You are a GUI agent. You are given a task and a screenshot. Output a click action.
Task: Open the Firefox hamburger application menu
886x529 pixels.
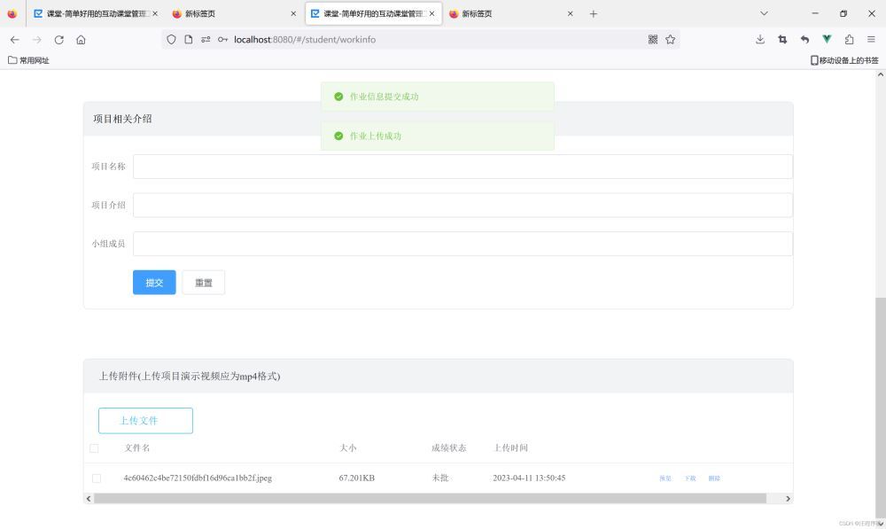pos(871,39)
